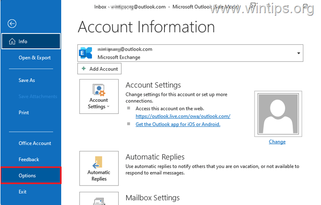Click the Add Account button
Viewport: 321px width, 205px height.
point(99,69)
